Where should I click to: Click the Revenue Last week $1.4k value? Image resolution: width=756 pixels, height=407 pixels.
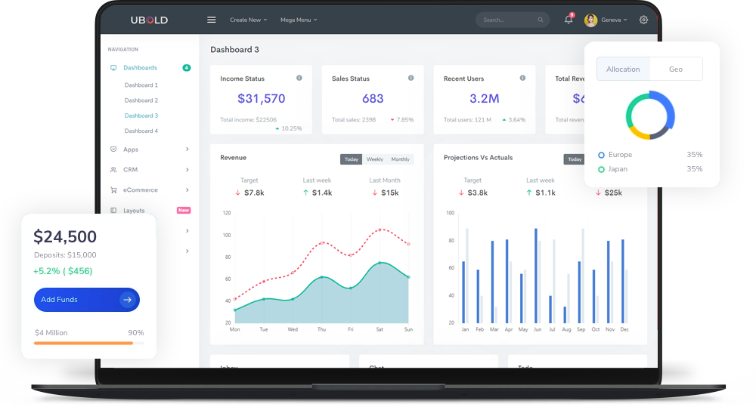(322, 193)
